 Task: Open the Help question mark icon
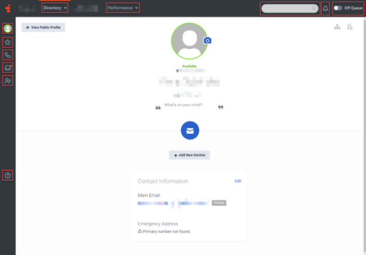(x=8, y=175)
